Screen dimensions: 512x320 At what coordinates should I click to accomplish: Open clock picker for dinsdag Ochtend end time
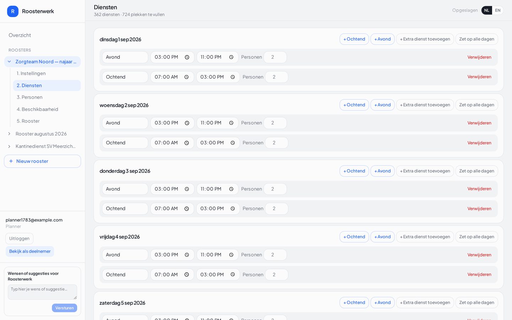coord(233,77)
